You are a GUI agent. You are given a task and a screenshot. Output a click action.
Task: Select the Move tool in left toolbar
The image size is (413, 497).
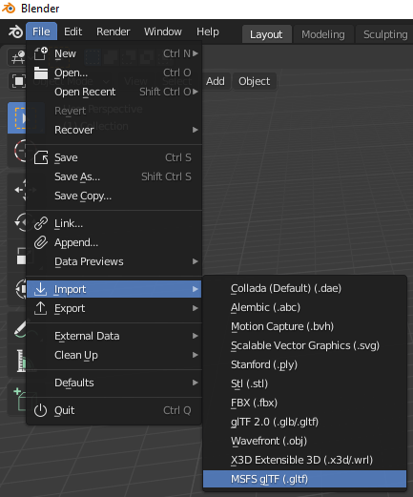(20, 190)
